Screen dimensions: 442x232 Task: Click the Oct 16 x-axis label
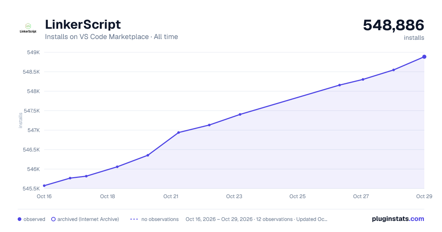pos(44,196)
